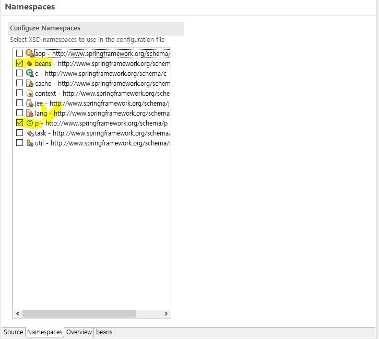Uncheck the beans namespace checkbox
The image size is (379, 339).
point(20,63)
